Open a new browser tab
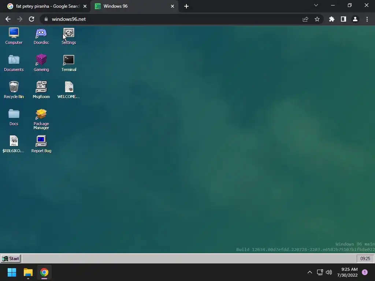Image resolution: width=375 pixels, height=281 pixels. coord(186,6)
